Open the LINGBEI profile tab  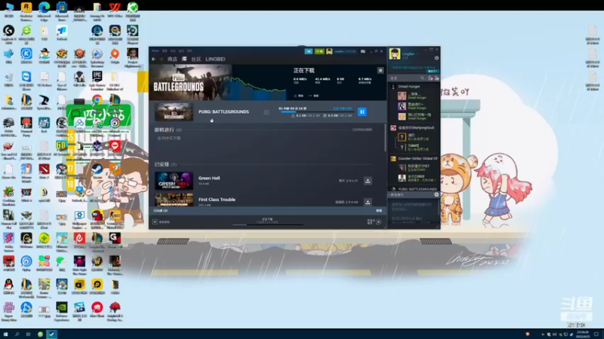point(215,60)
